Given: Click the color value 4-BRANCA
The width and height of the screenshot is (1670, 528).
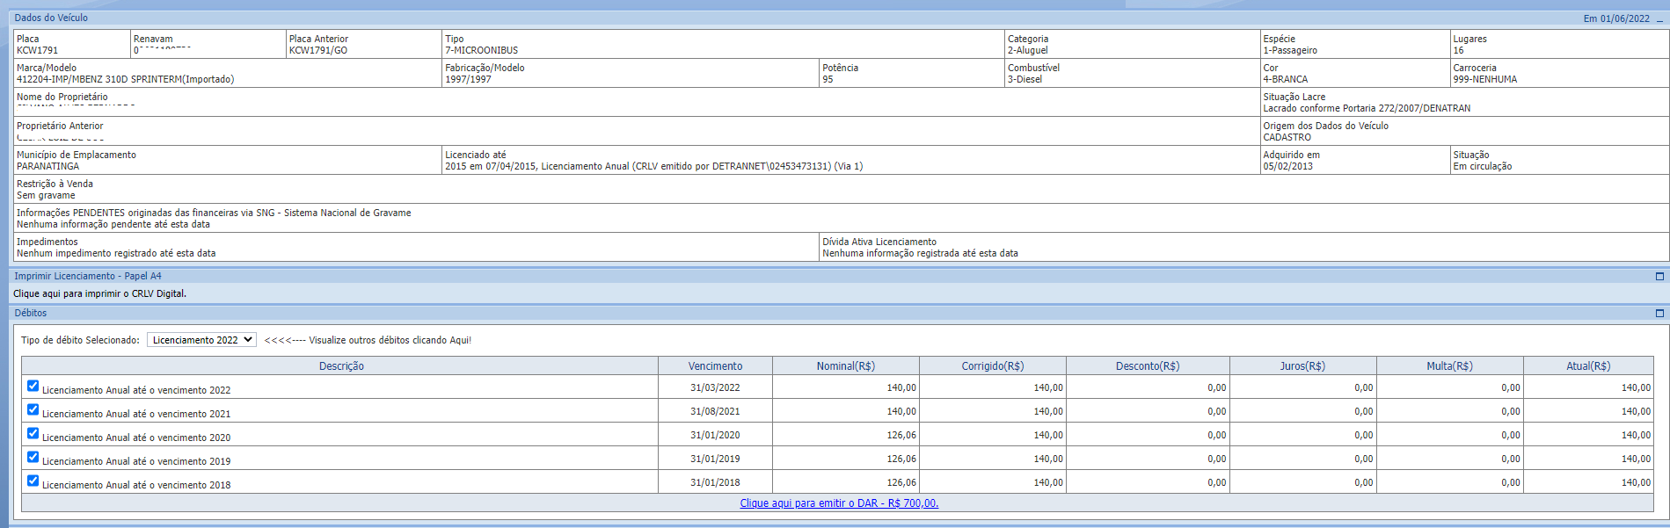Looking at the screenshot, I should pyautogui.click(x=1286, y=79).
